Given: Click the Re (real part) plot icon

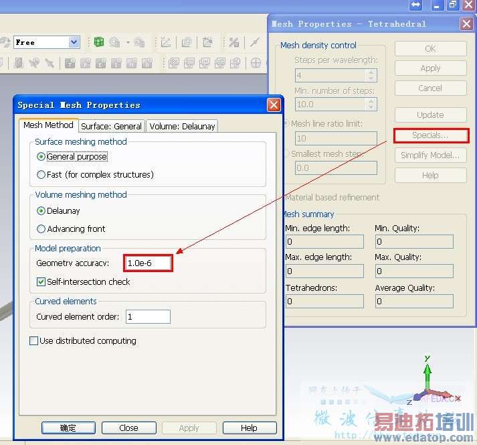Looking at the screenshot, I should (x=174, y=63).
